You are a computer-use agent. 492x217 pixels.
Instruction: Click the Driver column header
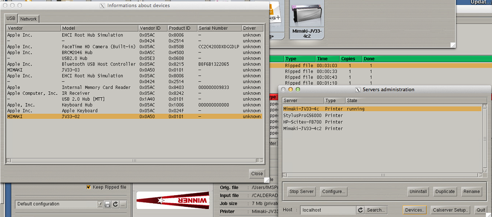click(x=252, y=28)
